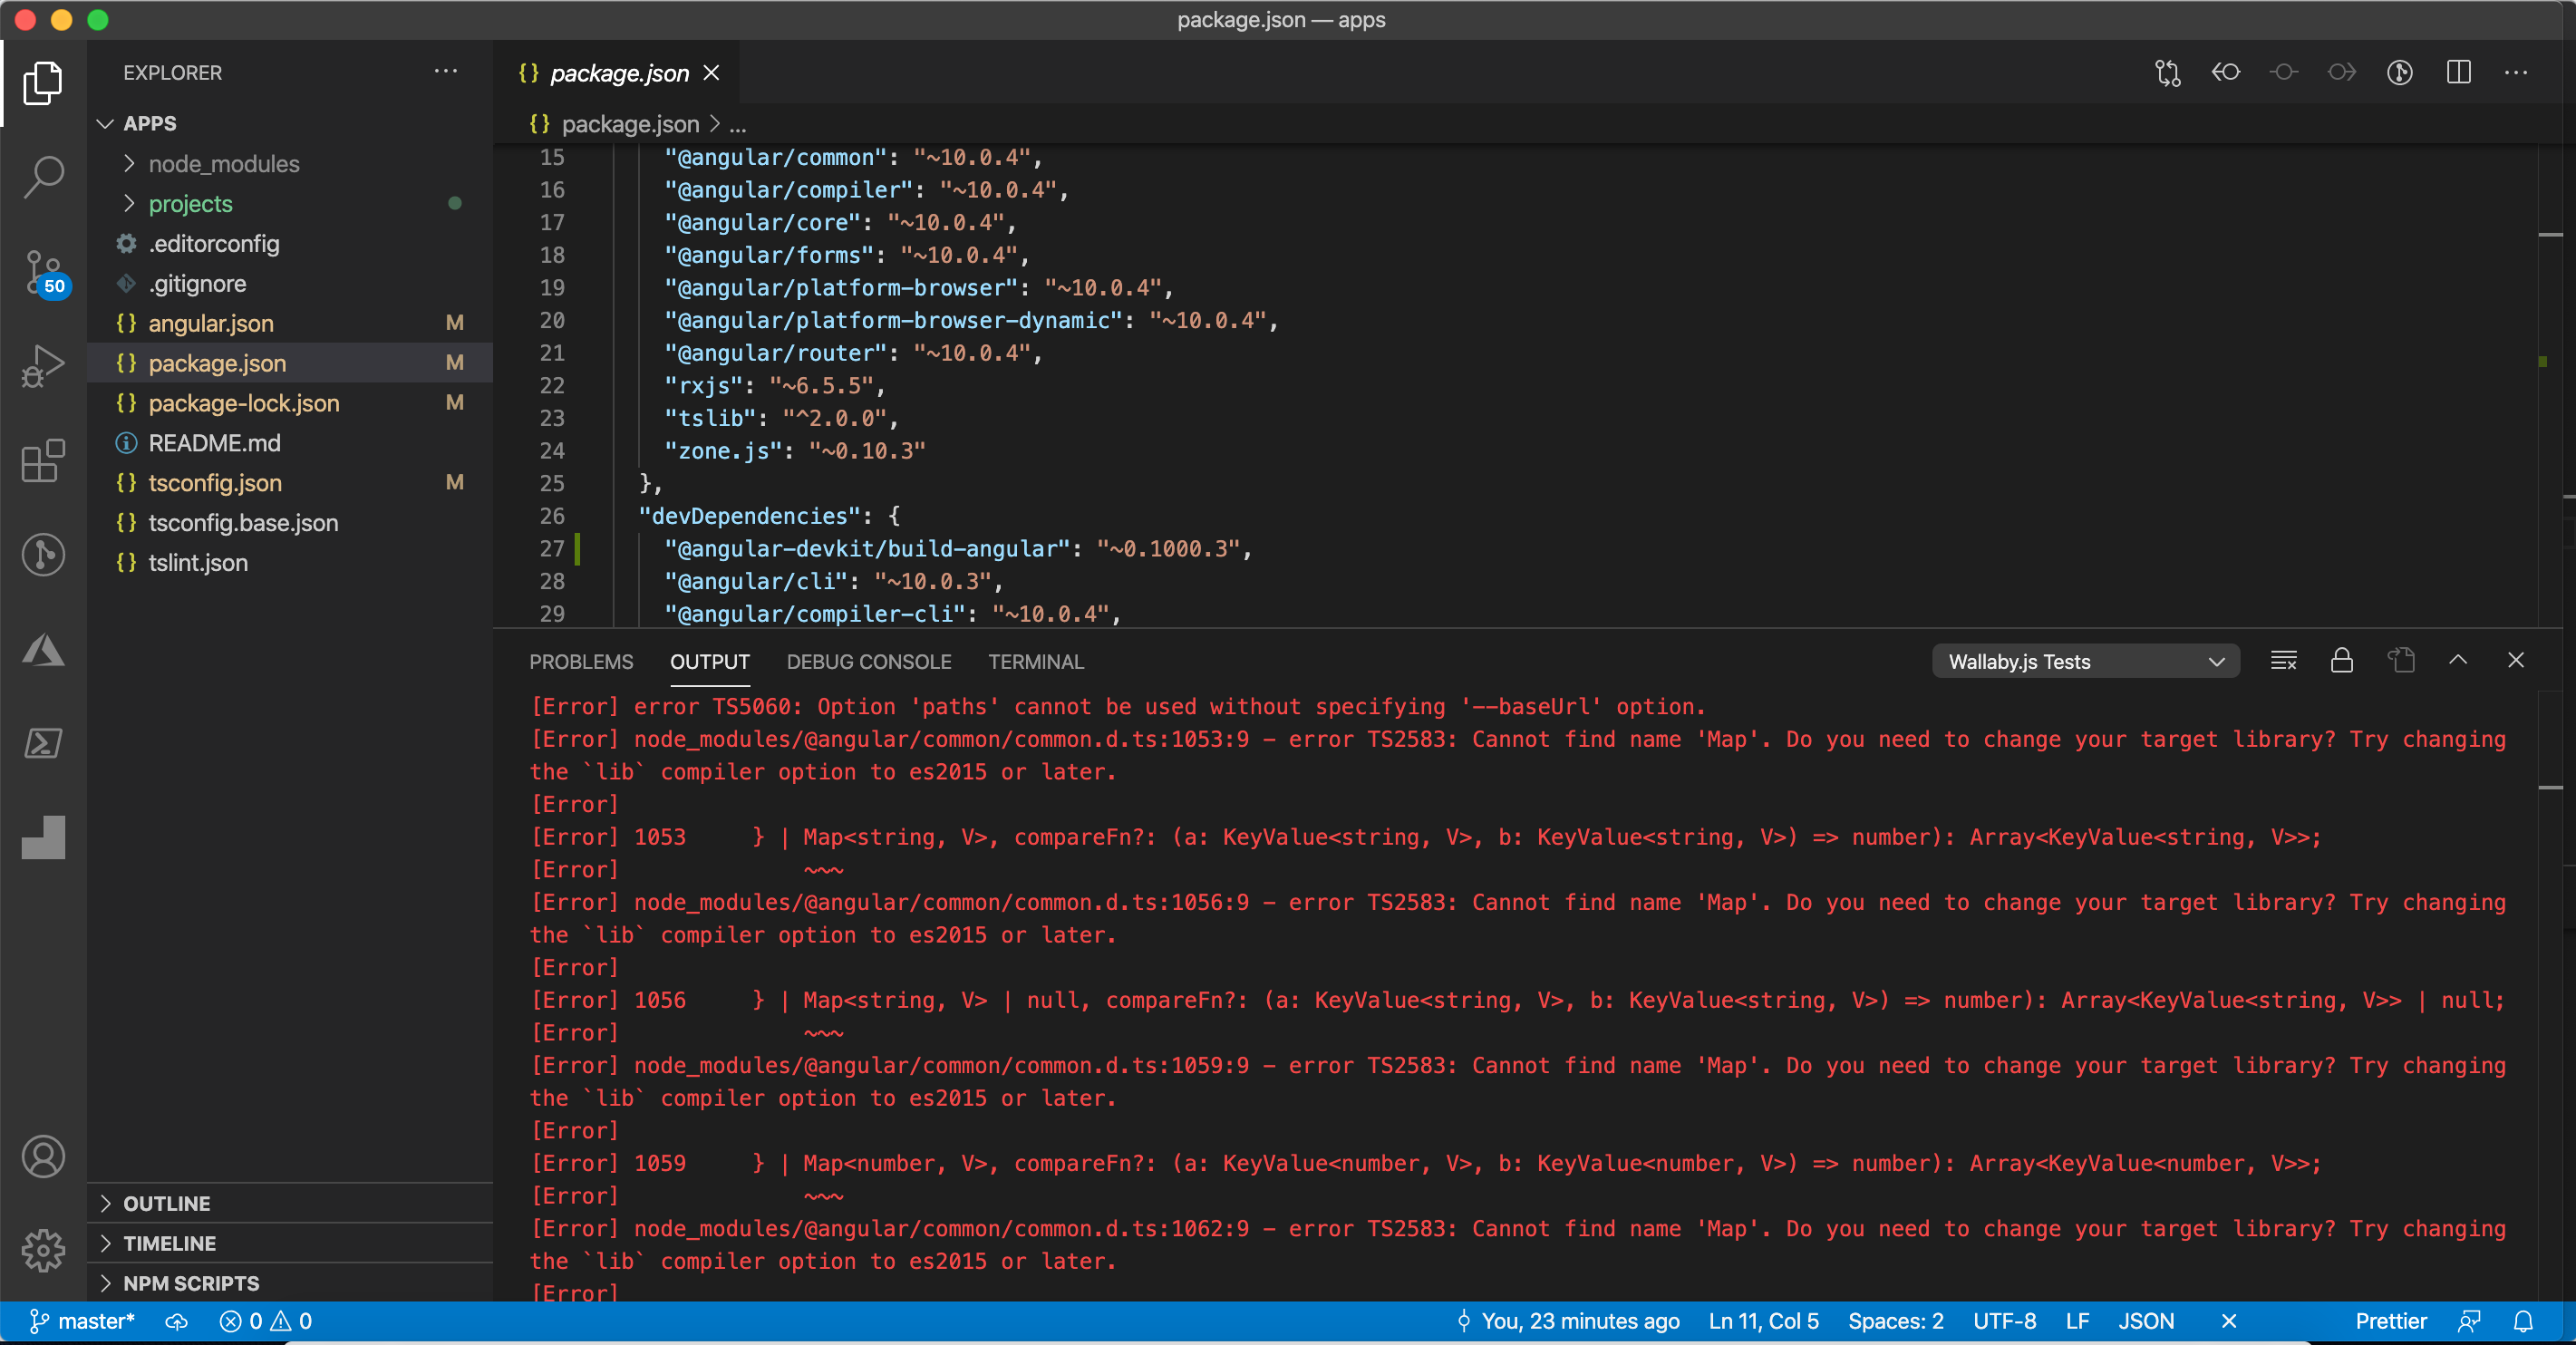The width and height of the screenshot is (2576, 1345).
Task: Switch to the PROBLEMS tab
Action: pyautogui.click(x=581, y=661)
